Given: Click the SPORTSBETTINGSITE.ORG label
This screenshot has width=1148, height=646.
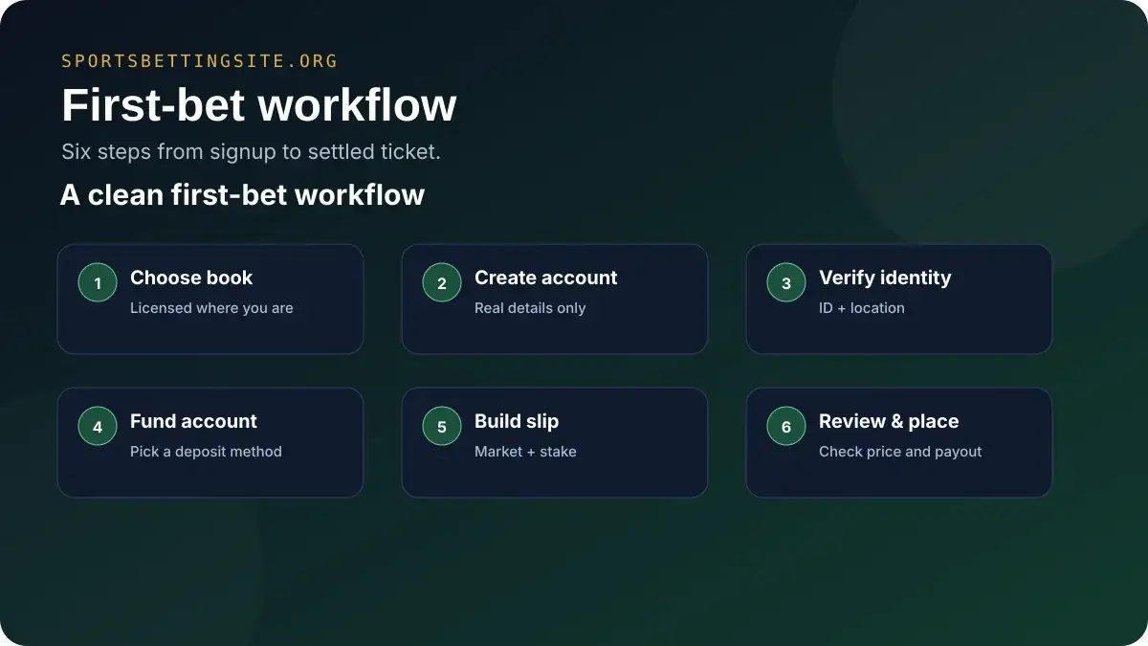Looking at the screenshot, I should tap(200, 61).
